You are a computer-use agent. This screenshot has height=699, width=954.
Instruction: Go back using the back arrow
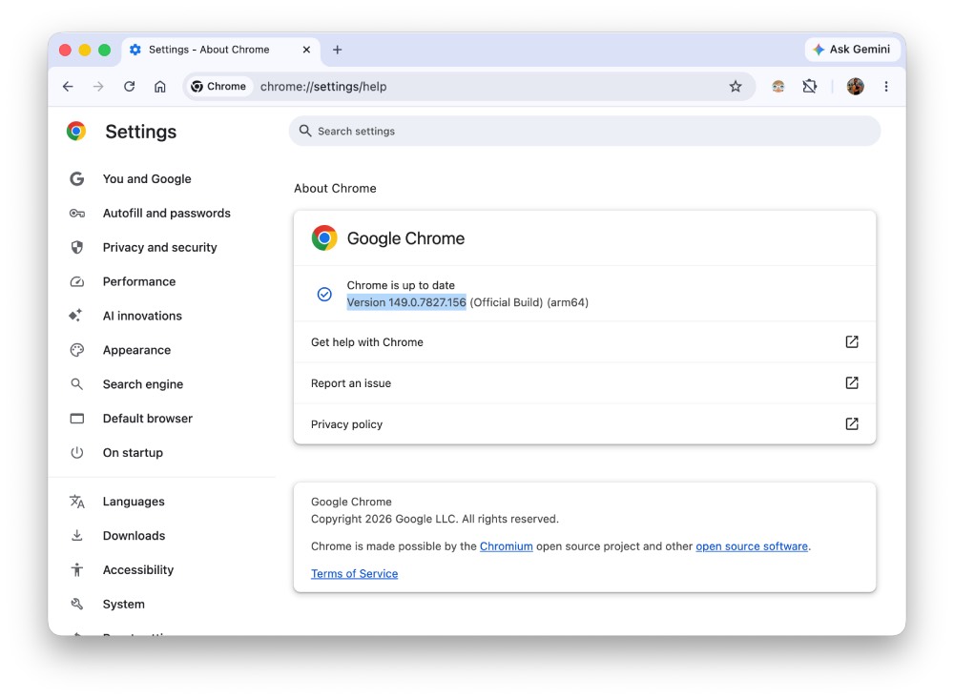[68, 87]
